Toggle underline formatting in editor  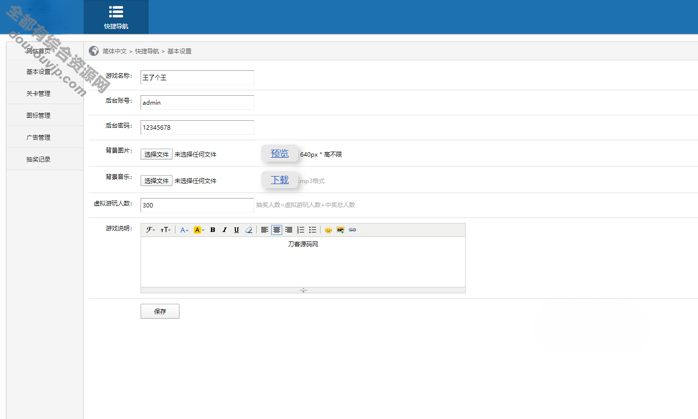coord(236,230)
